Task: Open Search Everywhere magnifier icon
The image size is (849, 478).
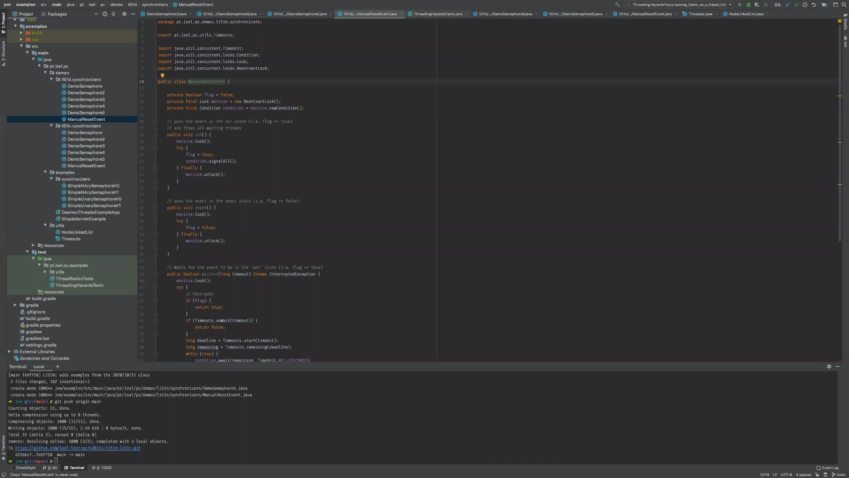Action: tap(844, 5)
